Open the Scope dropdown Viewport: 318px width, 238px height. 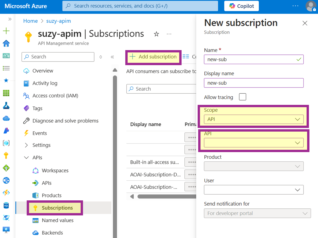point(253,119)
